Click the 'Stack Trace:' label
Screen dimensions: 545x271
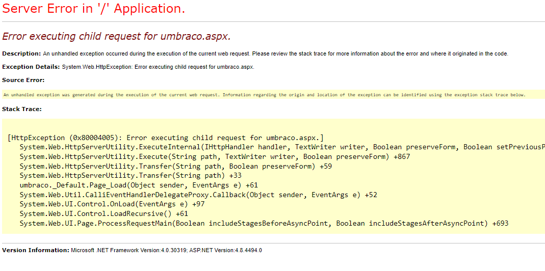coord(22,109)
